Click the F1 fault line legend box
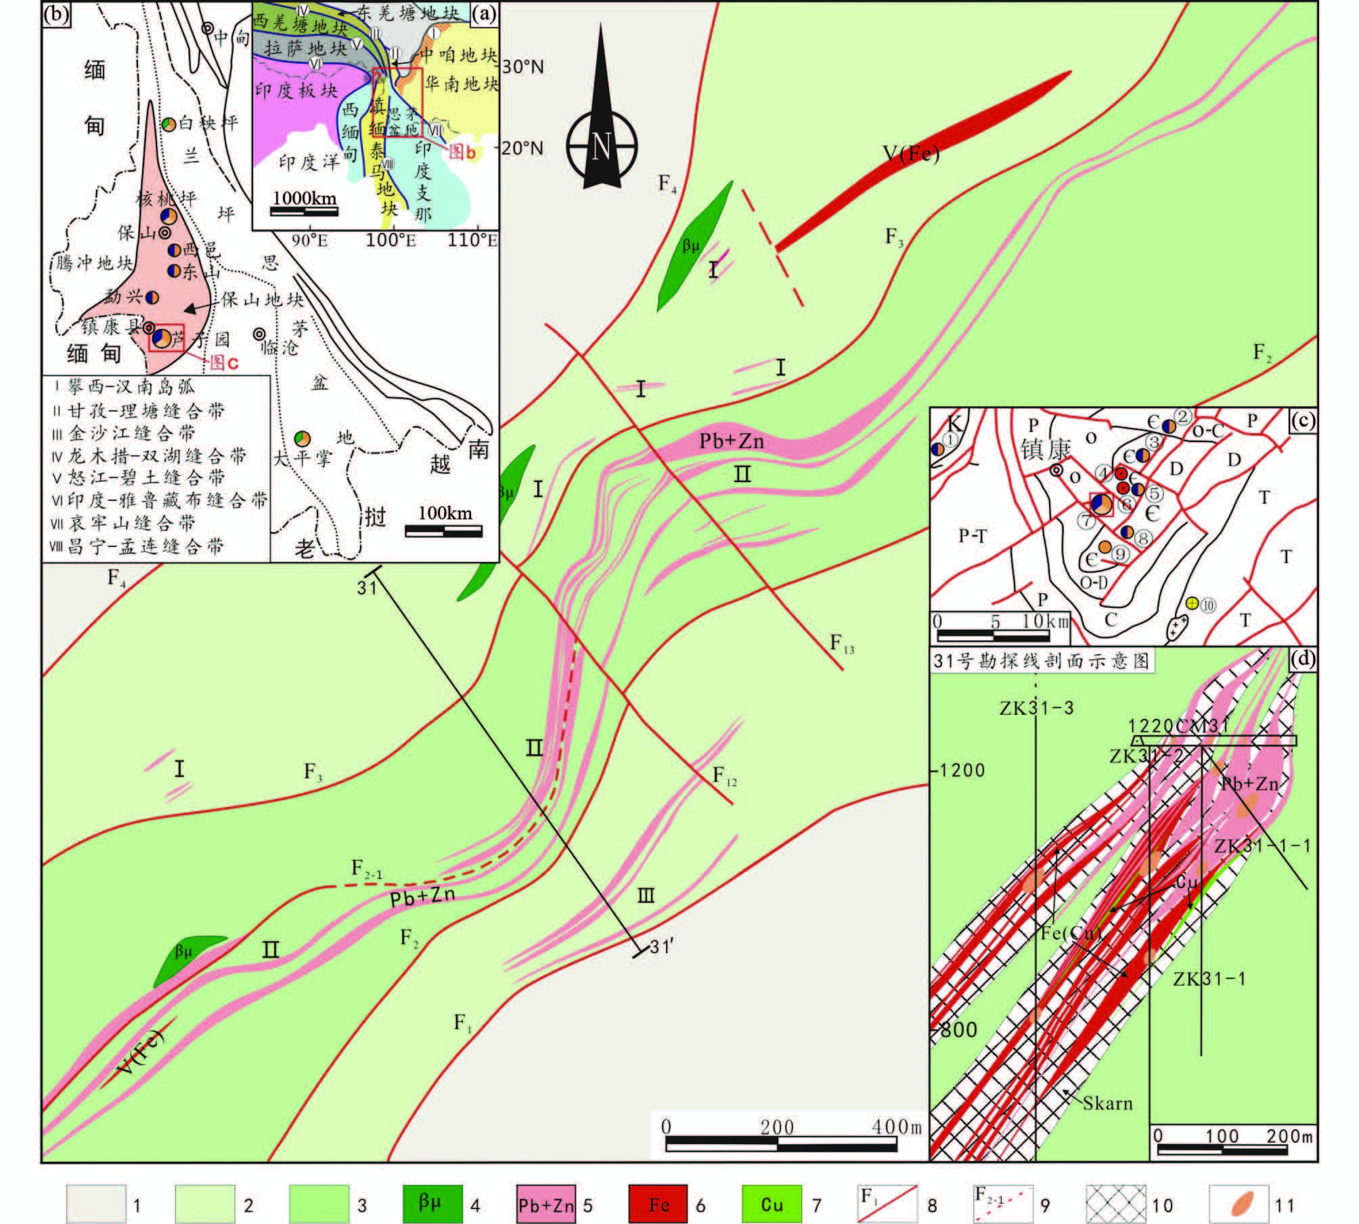Image resolution: width=1359 pixels, height=1224 pixels. 887,1203
